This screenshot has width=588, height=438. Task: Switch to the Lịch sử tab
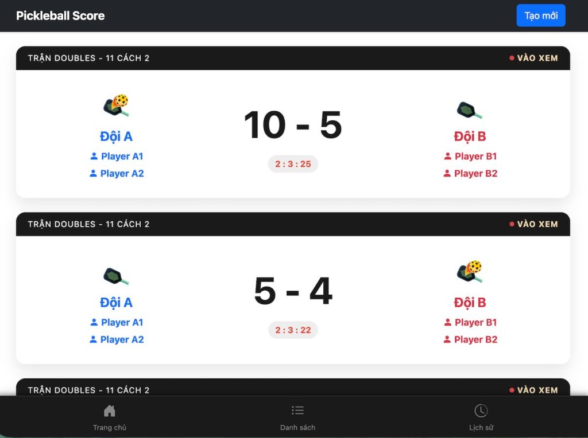coord(481,427)
